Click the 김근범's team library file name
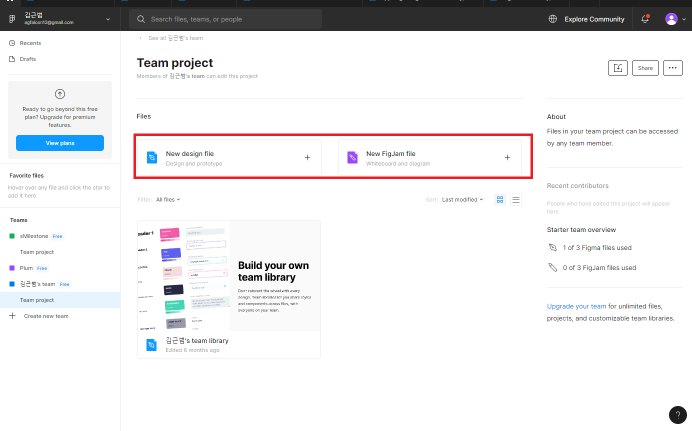The height and width of the screenshot is (431, 692). click(197, 340)
